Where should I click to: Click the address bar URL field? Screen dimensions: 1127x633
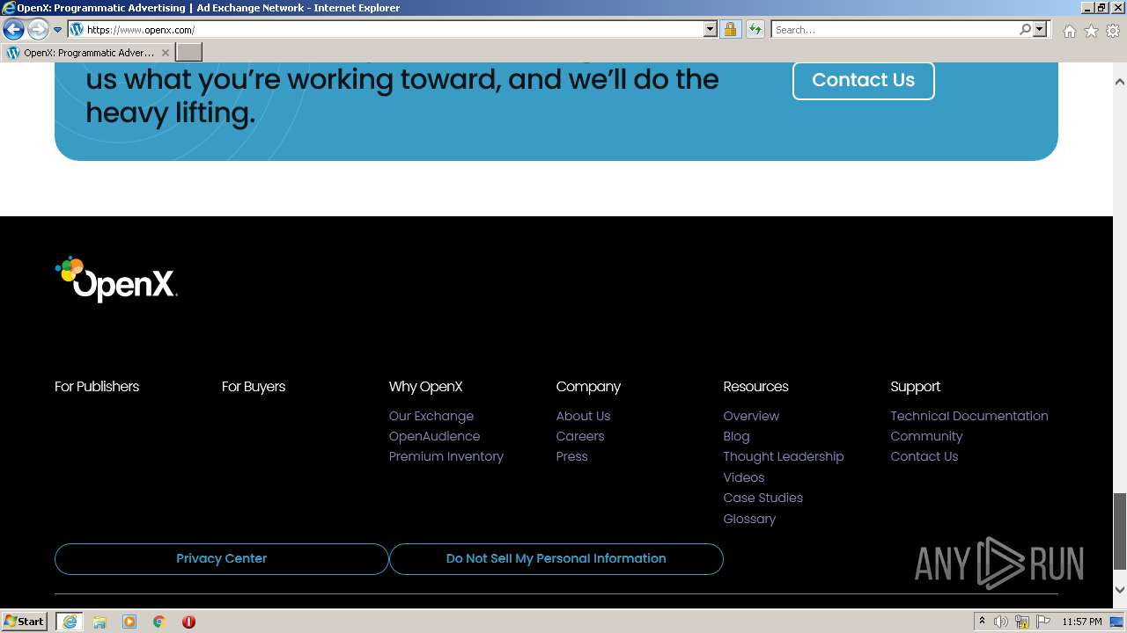coord(394,30)
